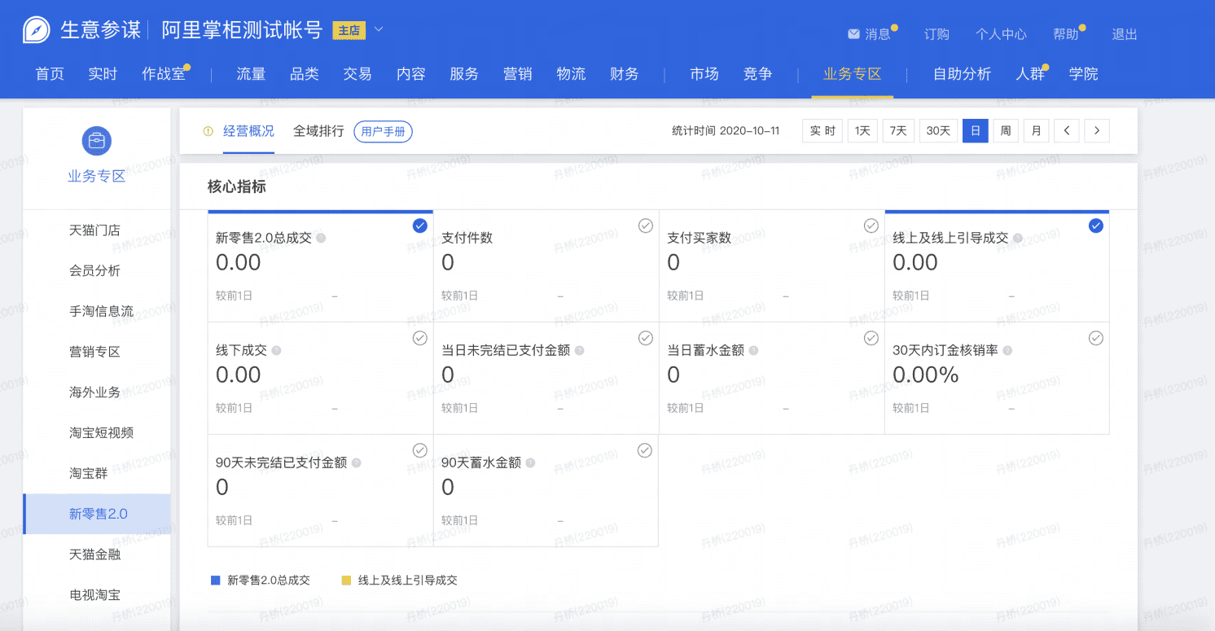Image resolution: width=1215 pixels, height=631 pixels.
Task: Expand the shop switcher dropdown arrow
Action: (379, 31)
